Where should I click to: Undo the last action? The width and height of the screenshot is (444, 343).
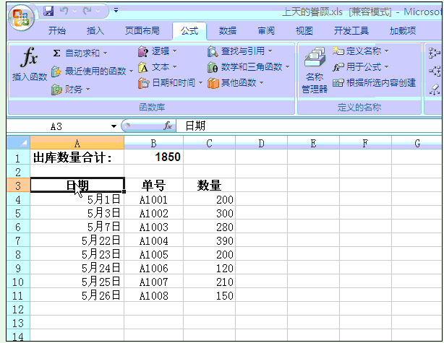[64, 11]
